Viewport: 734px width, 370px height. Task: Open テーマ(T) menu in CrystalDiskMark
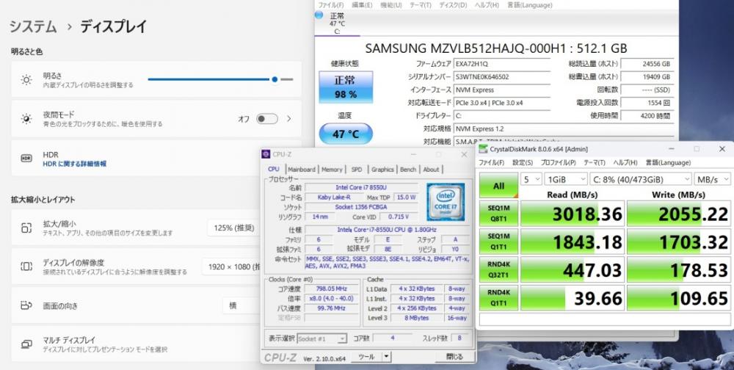594,162
